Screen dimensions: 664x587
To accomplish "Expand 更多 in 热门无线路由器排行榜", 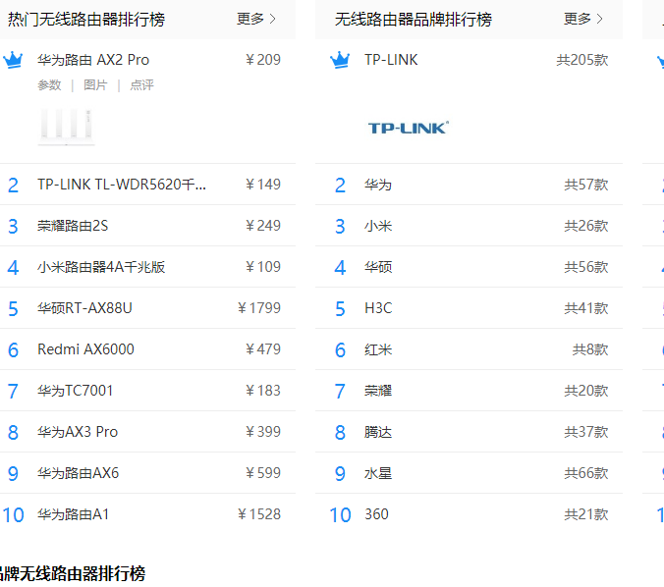I will pos(256,19).
